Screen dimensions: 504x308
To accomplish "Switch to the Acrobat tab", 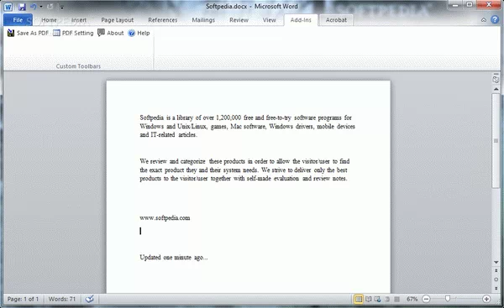I will point(336,20).
